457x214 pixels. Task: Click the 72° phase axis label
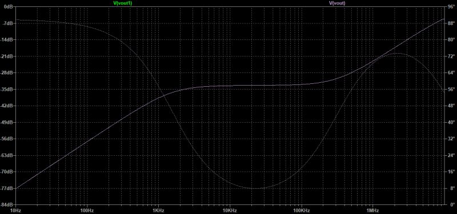tap(451, 56)
